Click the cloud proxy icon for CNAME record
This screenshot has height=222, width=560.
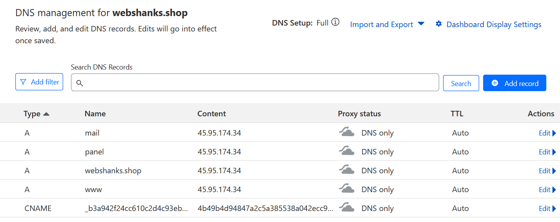coord(347,208)
